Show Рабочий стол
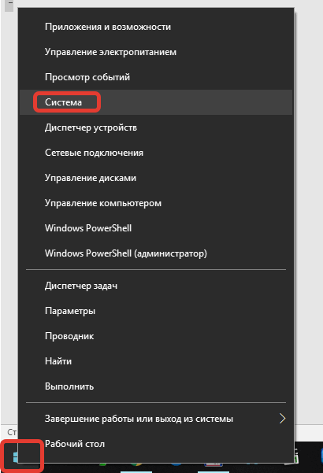 click(x=75, y=444)
